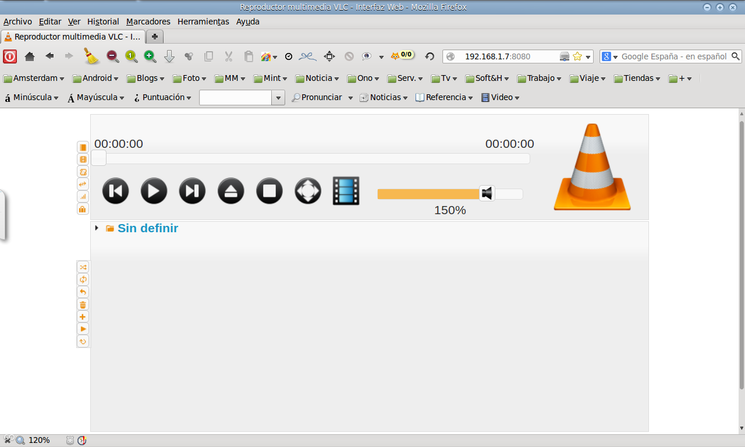Viewport: 745px width, 447px height.
Task: Click the downloads arrow toolbar icon
Action: click(169, 56)
